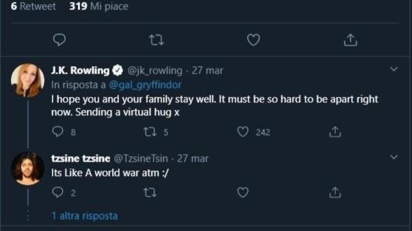
Task: Share the main tweet
Action: (x=350, y=40)
